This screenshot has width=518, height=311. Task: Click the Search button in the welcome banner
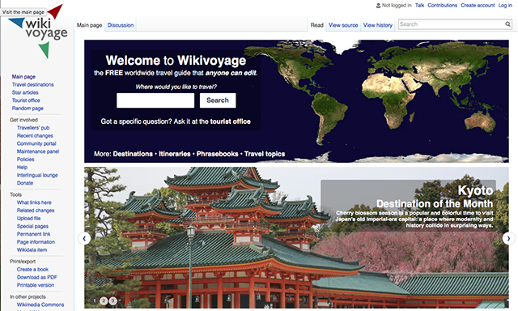[218, 100]
